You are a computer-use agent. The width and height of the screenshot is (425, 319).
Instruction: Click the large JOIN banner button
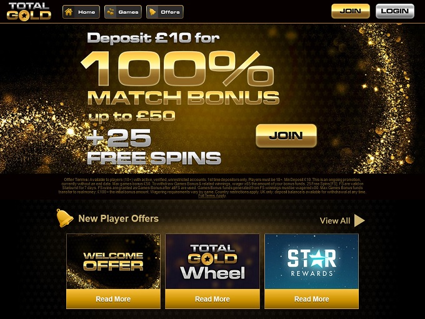(x=286, y=135)
